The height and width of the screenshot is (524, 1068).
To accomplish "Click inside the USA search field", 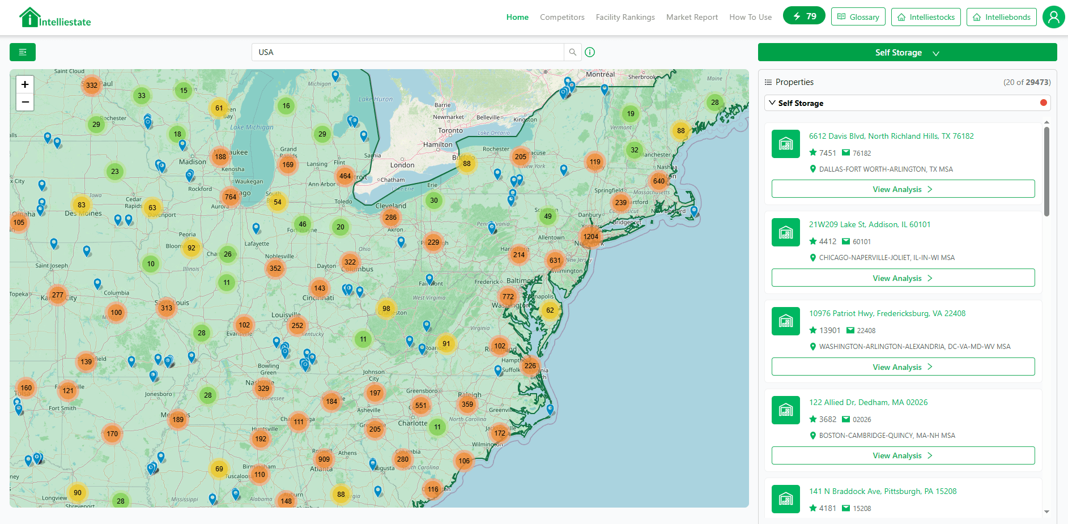I will point(408,52).
